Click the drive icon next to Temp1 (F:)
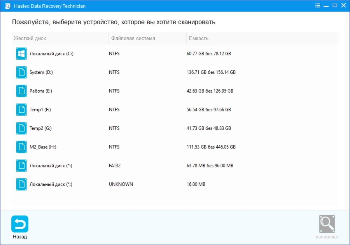The width and height of the screenshot is (350, 245). click(21, 110)
